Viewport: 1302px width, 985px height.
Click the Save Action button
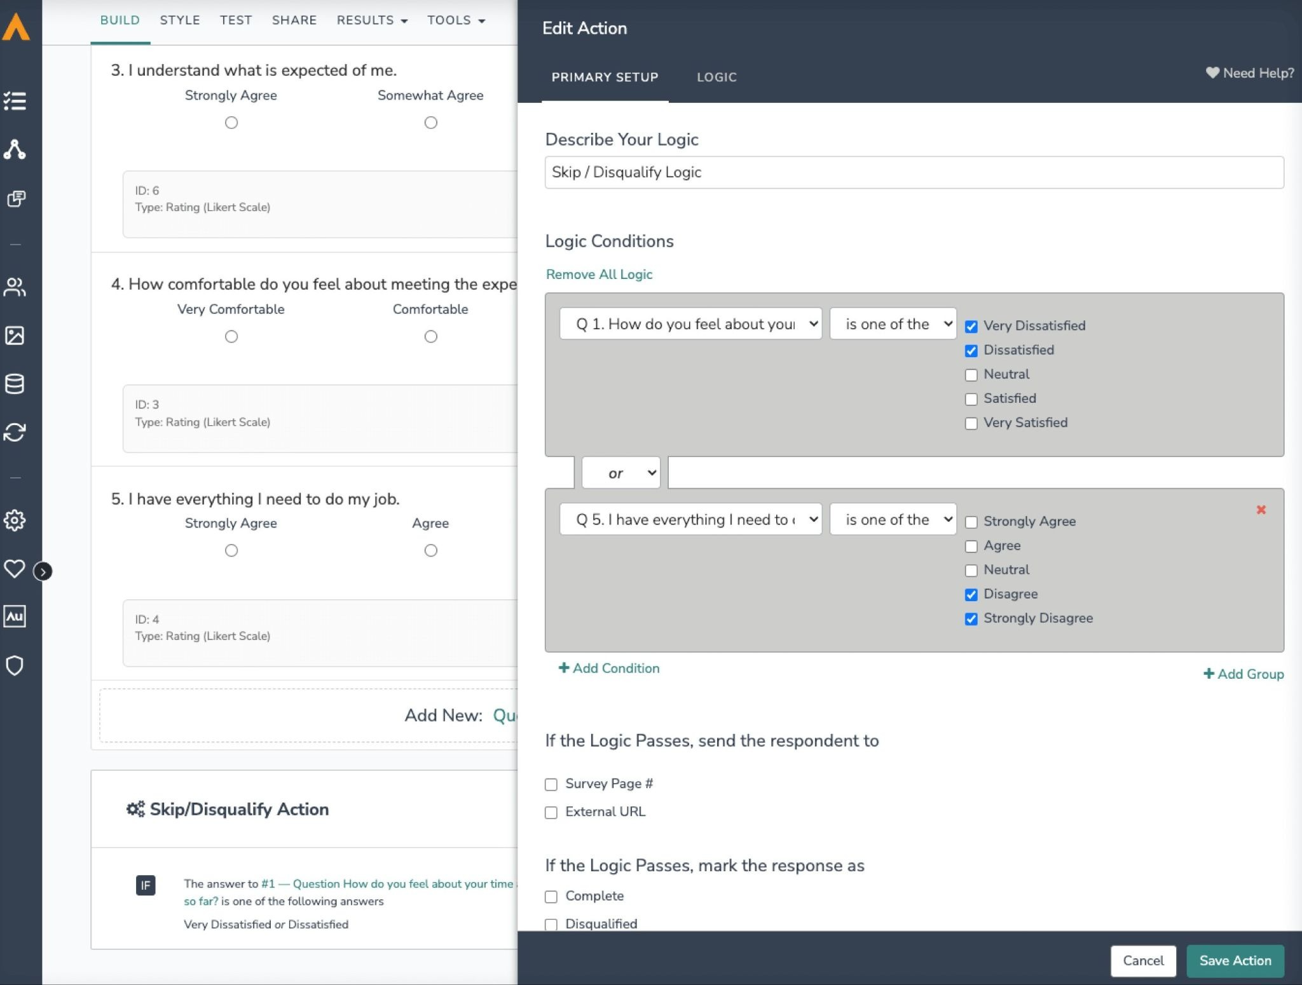(1235, 960)
